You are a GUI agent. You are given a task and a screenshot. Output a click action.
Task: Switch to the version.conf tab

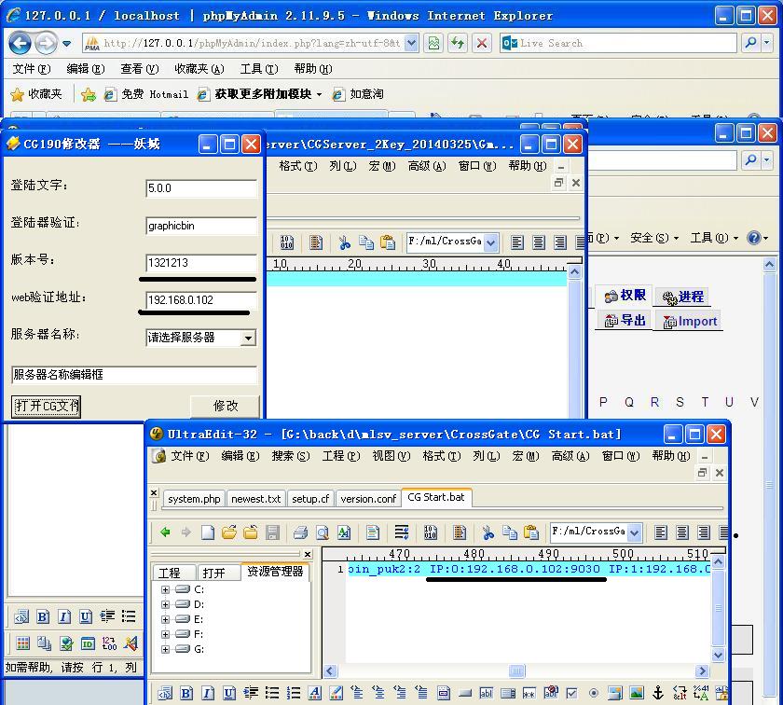(368, 499)
